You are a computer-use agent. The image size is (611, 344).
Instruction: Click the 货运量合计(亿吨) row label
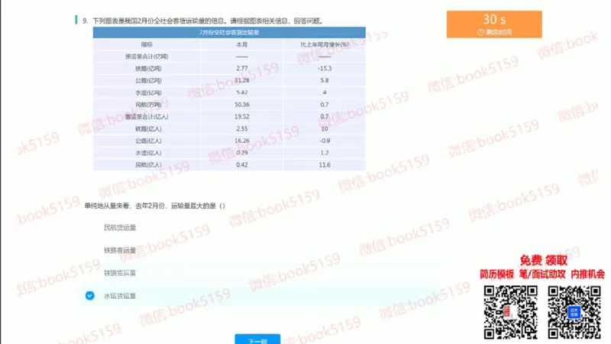click(147, 57)
